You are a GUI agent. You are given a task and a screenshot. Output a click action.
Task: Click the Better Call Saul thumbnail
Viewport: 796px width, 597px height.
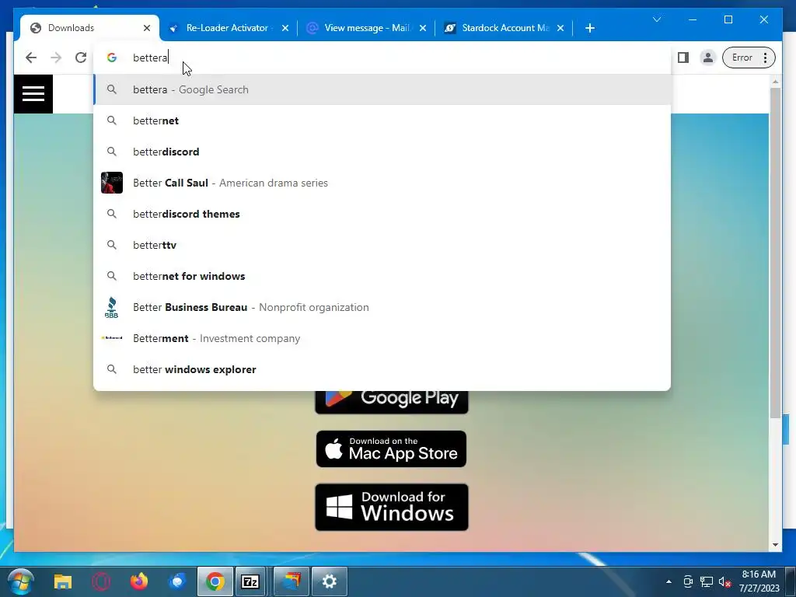112,183
